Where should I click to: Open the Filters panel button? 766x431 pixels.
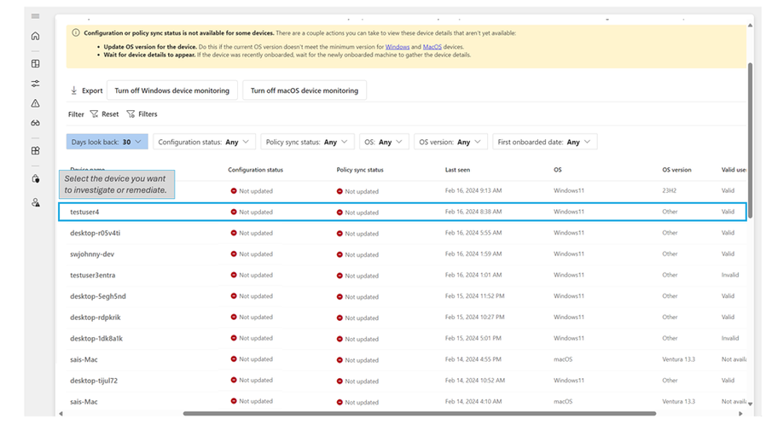coord(142,114)
